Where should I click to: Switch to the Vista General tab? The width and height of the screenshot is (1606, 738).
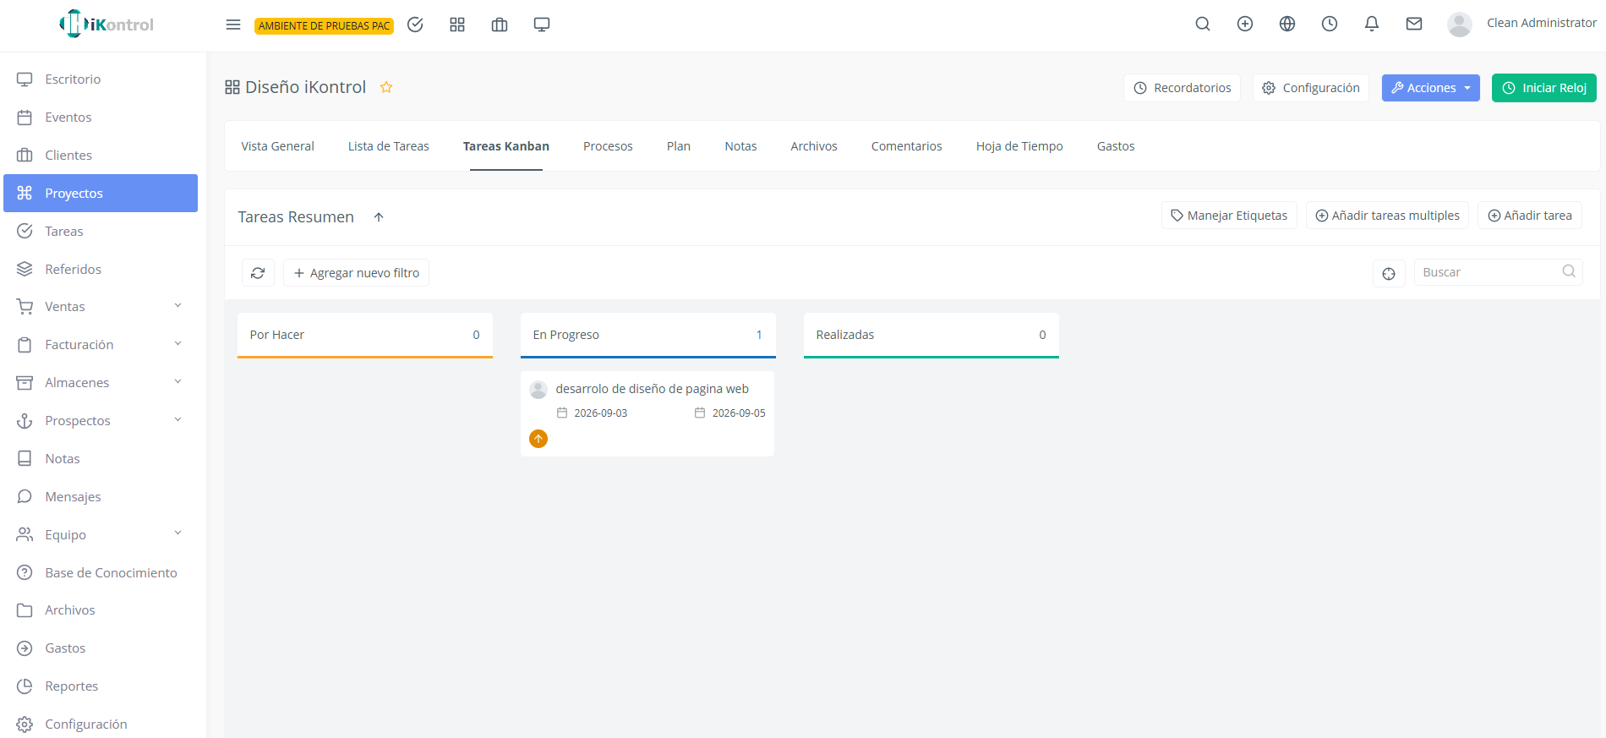coord(277,146)
